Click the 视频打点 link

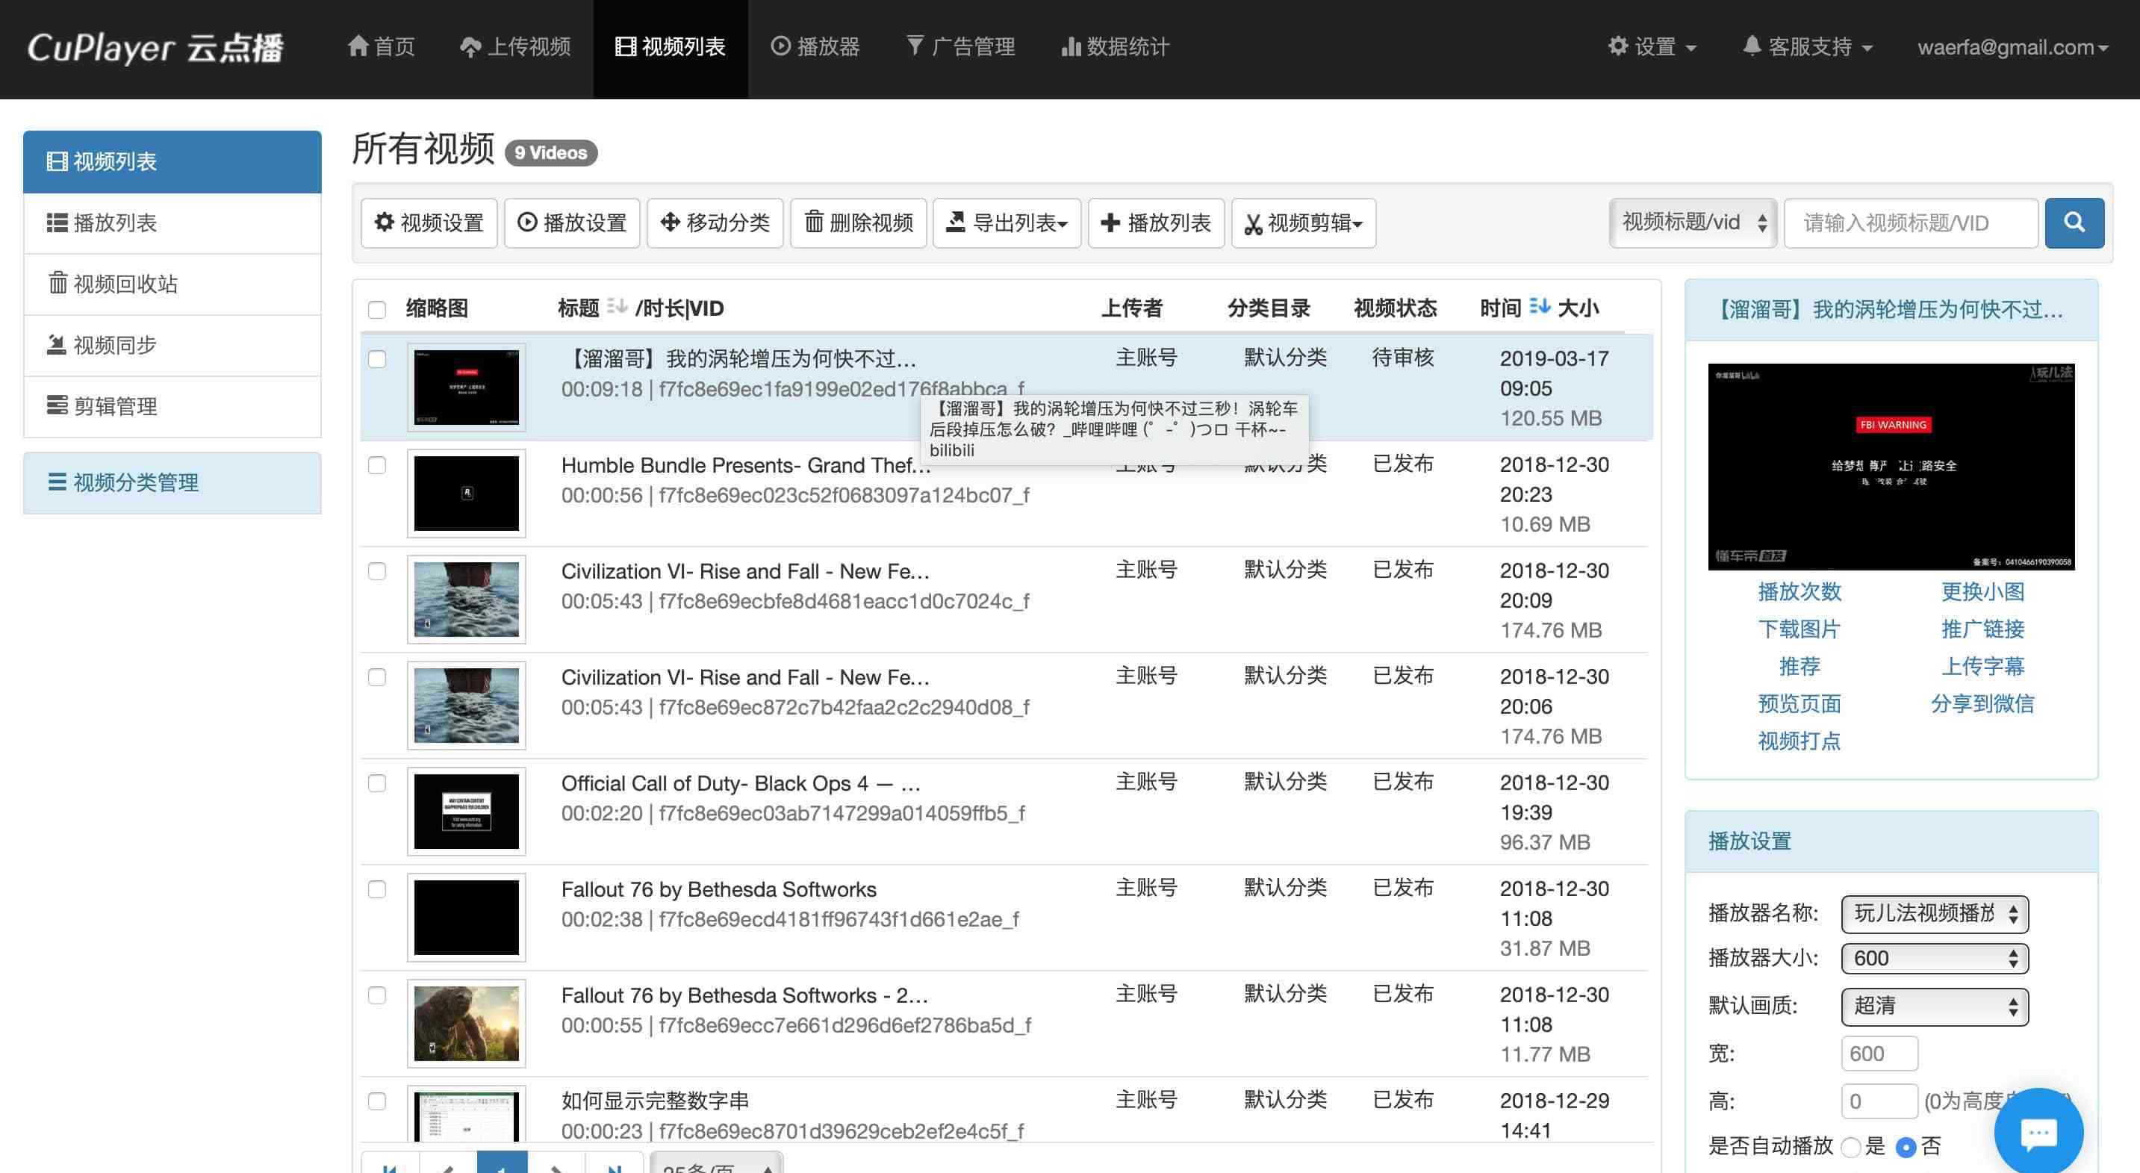[1800, 741]
